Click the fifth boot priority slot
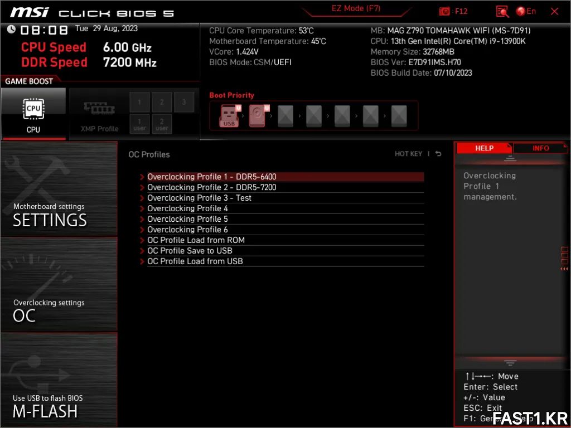Viewport: 571px width, 428px height. pyautogui.click(x=342, y=116)
